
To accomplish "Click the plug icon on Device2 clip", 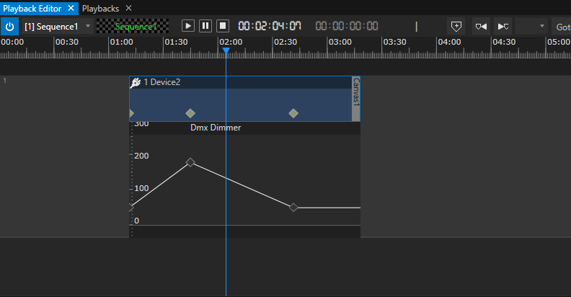I will click(x=136, y=83).
